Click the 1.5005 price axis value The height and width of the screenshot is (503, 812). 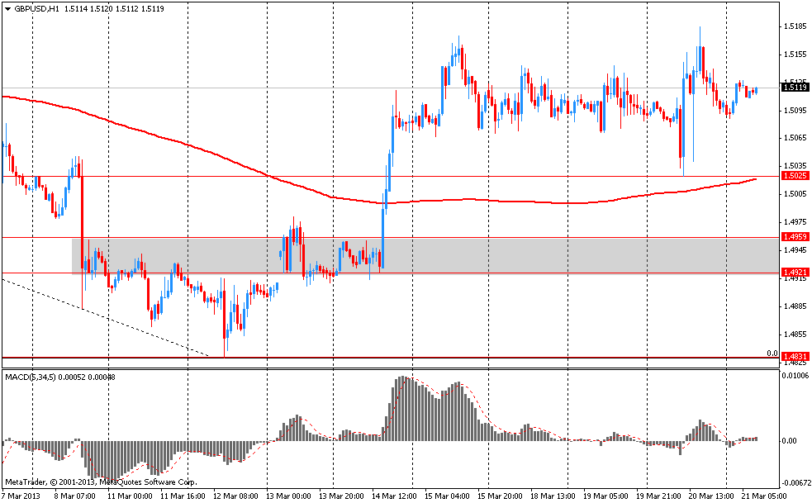click(795, 194)
